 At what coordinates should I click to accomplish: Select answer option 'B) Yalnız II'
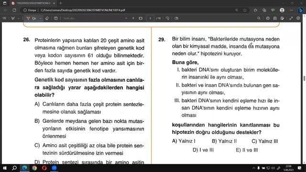point(224,141)
